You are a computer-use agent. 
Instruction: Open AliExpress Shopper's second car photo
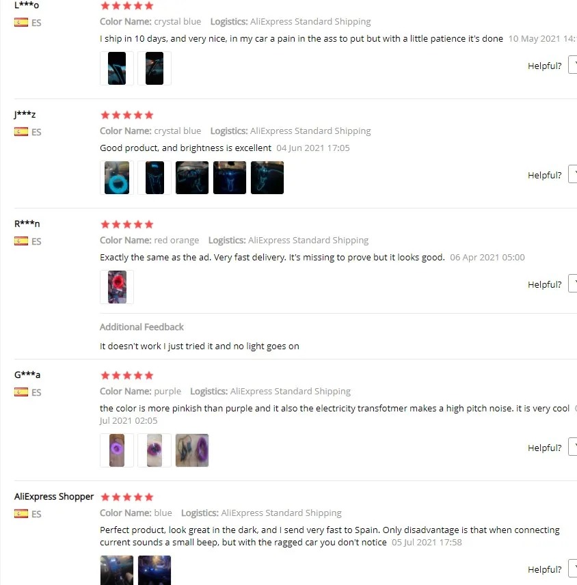155,570
